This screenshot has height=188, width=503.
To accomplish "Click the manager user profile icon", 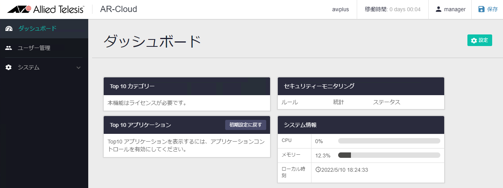I will tap(438, 9).
